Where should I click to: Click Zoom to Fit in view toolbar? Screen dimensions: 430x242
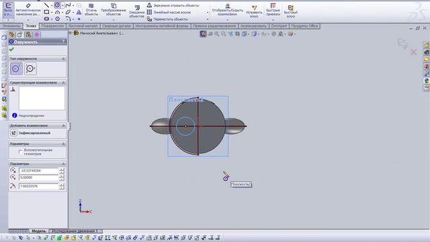(216, 34)
